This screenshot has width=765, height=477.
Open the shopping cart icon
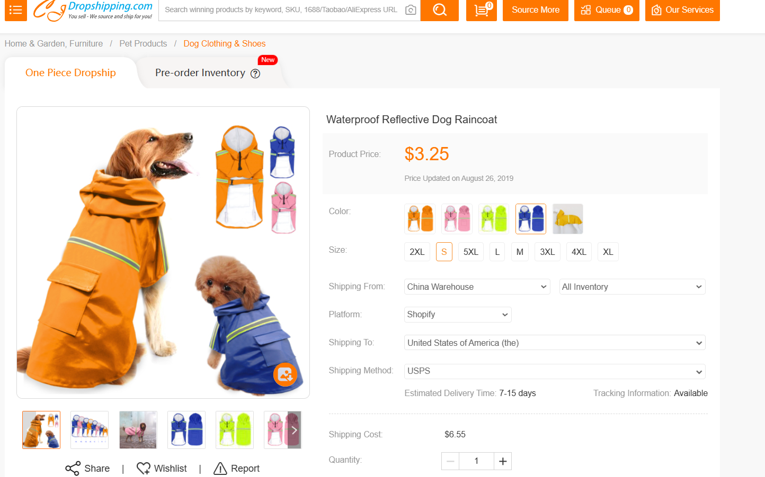(481, 10)
